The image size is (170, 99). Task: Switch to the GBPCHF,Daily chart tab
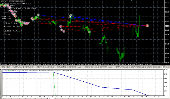pos(6,67)
